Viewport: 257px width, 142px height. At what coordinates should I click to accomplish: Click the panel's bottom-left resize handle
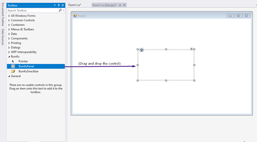[x=138, y=80]
